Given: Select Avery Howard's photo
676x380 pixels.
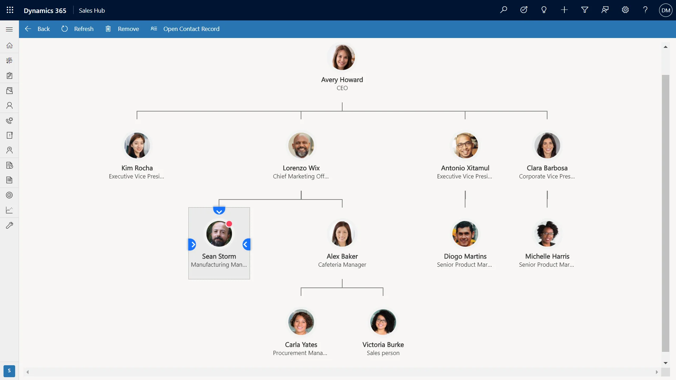Looking at the screenshot, I should click(x=342, y=57).
